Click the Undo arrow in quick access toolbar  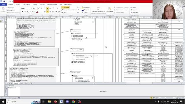[x=7, y=1]
